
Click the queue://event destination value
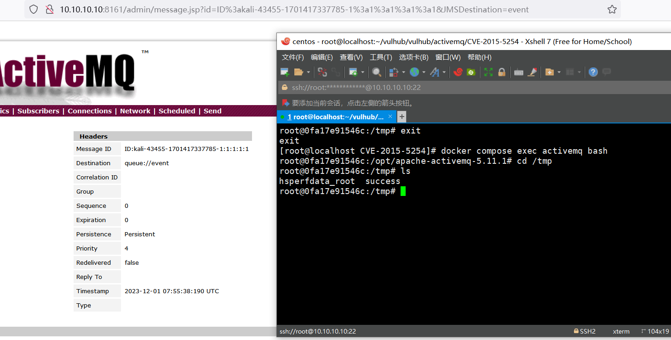pyautogui.click(x=147, y=163)
